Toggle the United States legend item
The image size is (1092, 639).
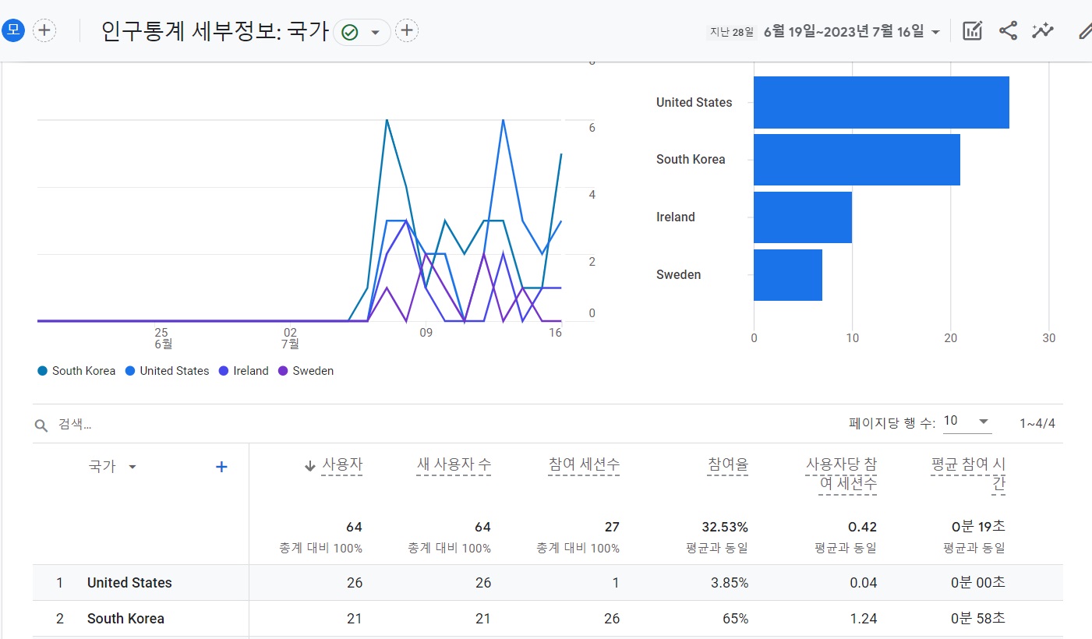167,371
